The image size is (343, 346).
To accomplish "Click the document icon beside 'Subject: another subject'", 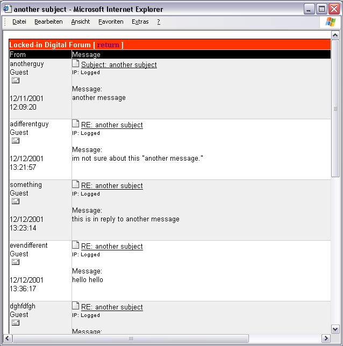I will (x=75, y=63).
